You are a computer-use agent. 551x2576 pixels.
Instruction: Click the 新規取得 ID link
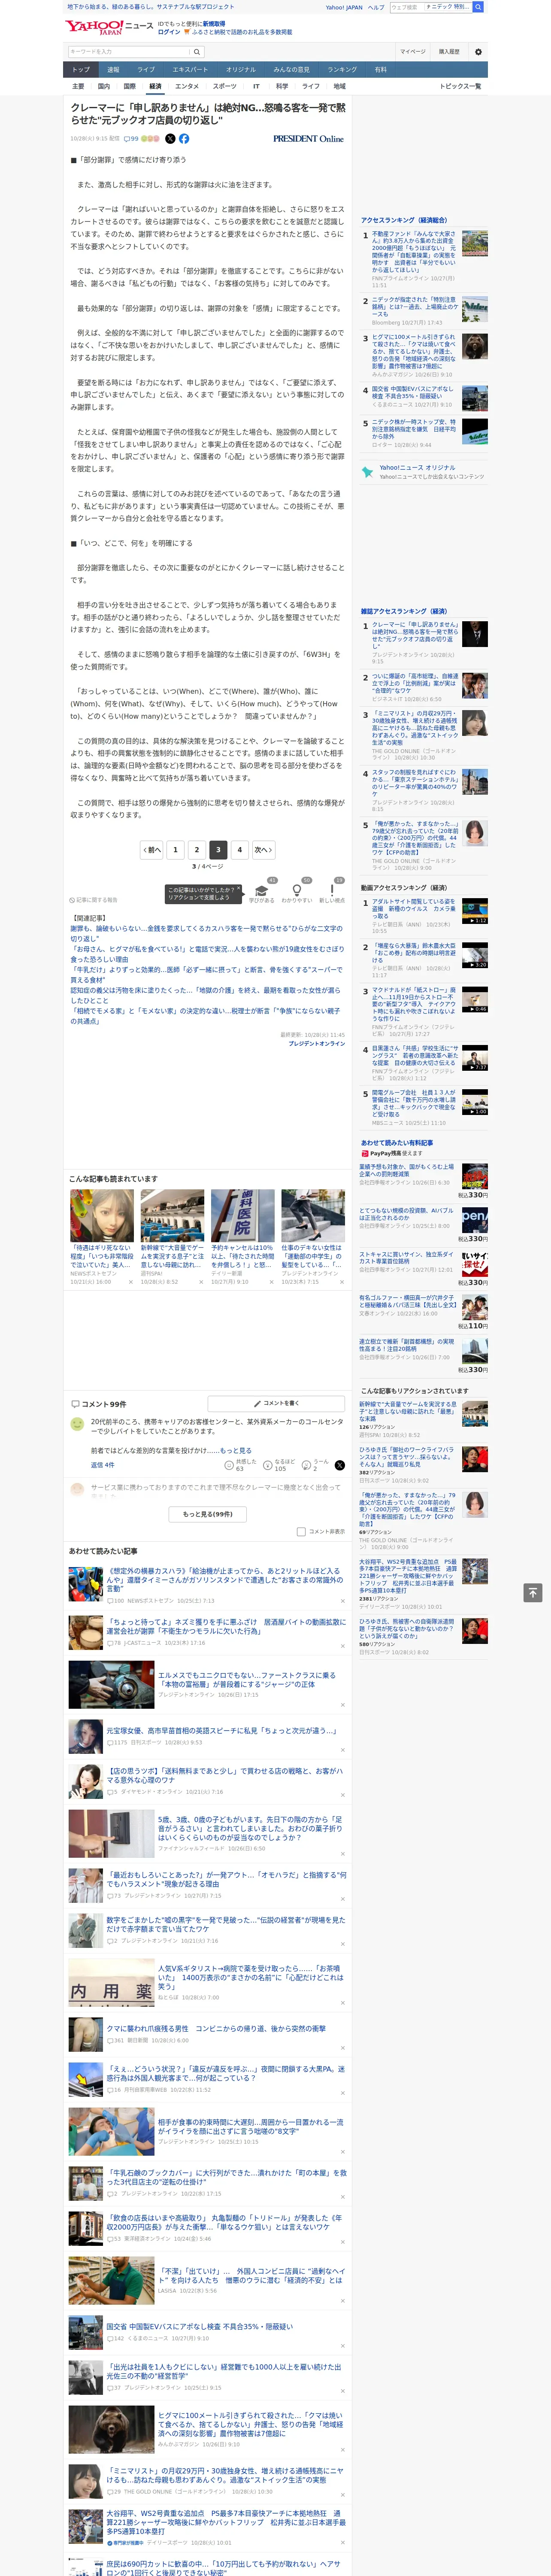point(214,24)
